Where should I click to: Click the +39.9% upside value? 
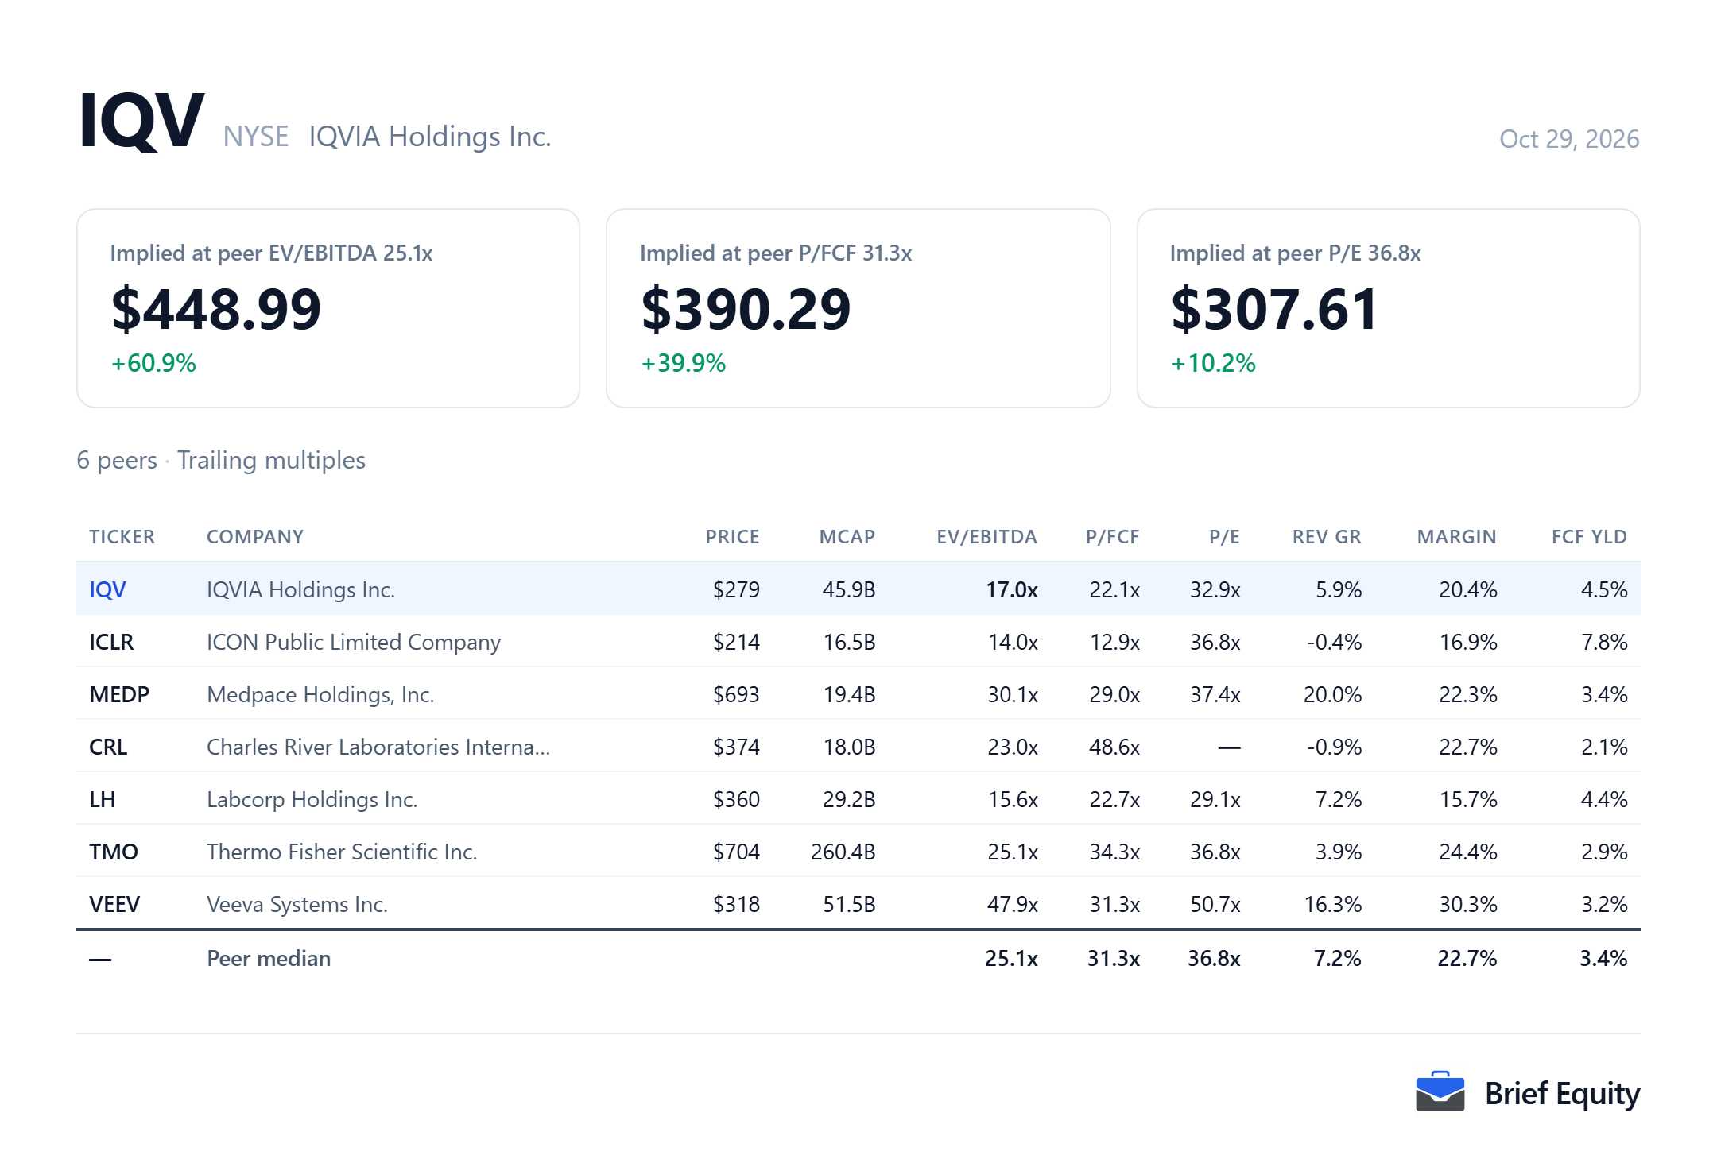click(684, 363)
